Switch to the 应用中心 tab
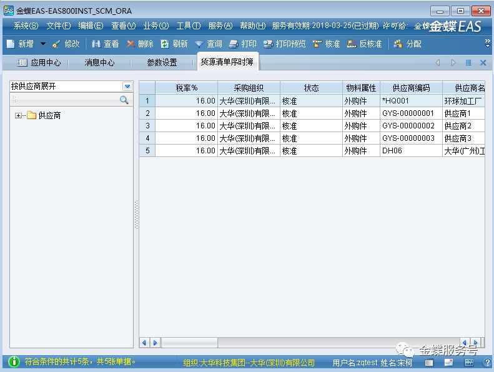Image resolution: width=494 pixels, height=372 pixels. (39, 62)
